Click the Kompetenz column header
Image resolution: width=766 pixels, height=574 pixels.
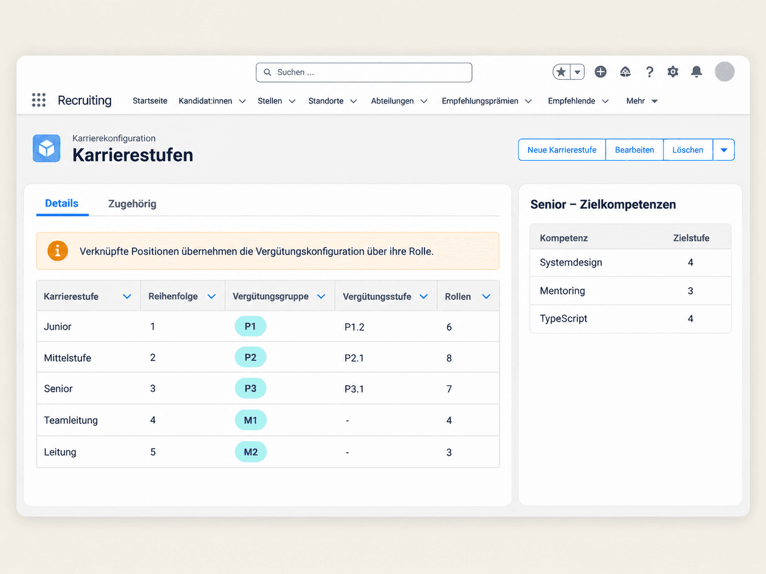pyautogui.click(x=564, y=238)
